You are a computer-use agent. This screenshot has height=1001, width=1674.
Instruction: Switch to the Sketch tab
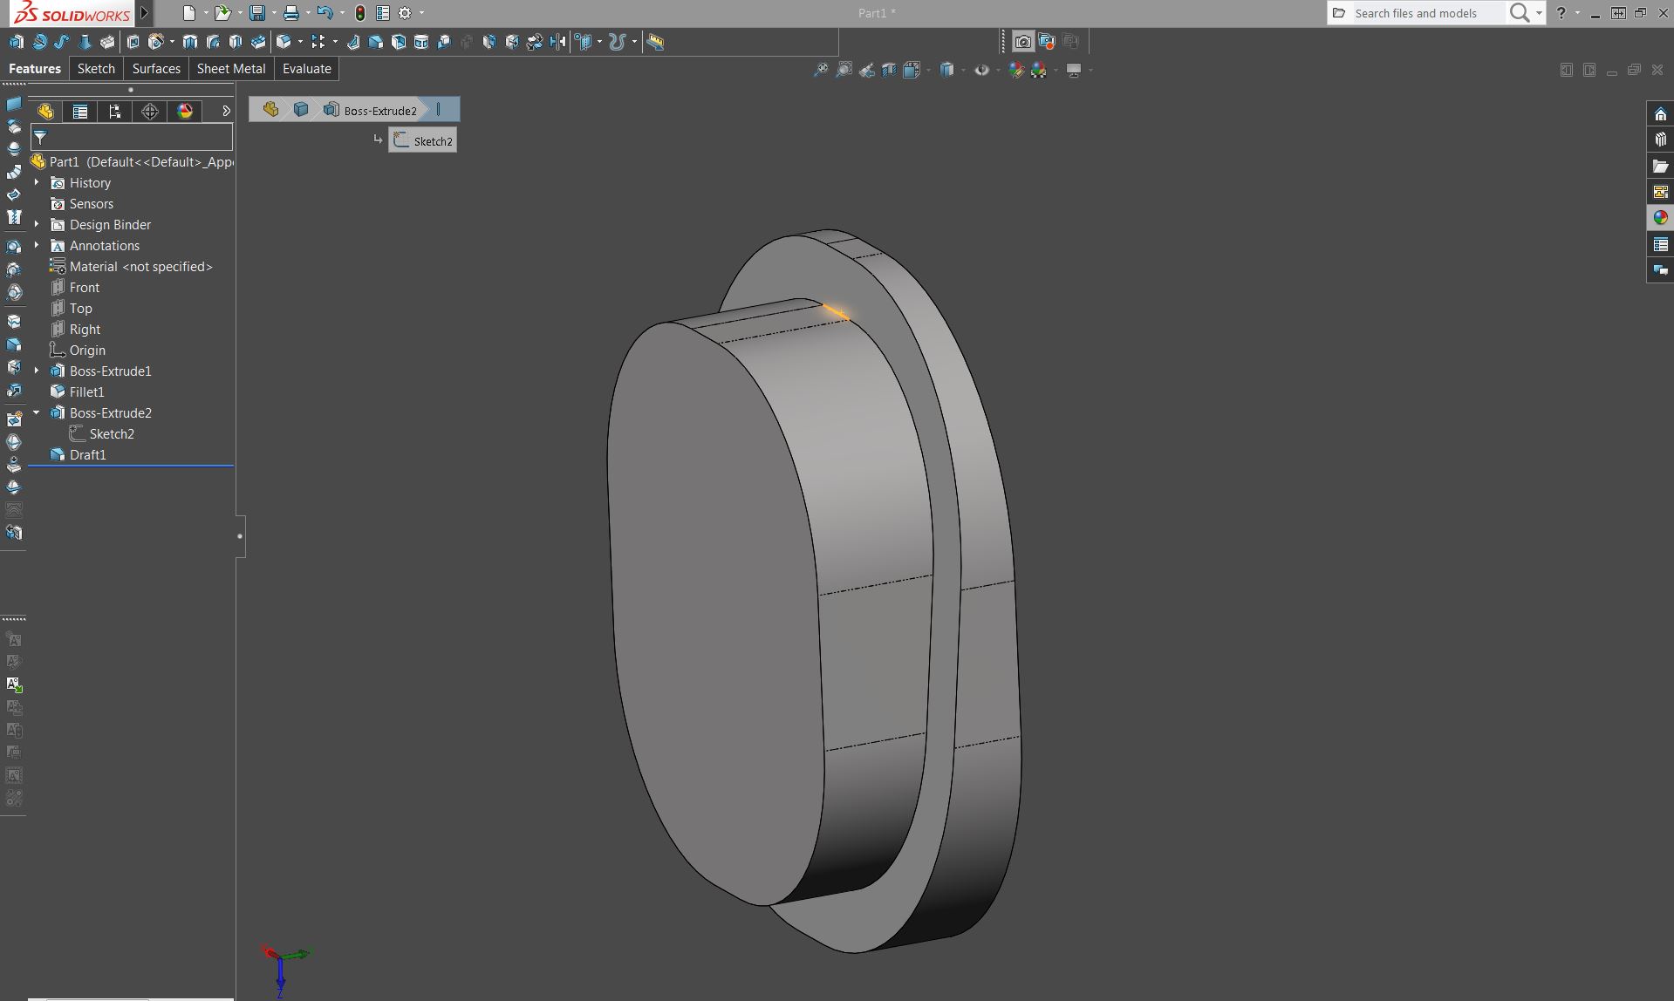(x=96, y=69)
